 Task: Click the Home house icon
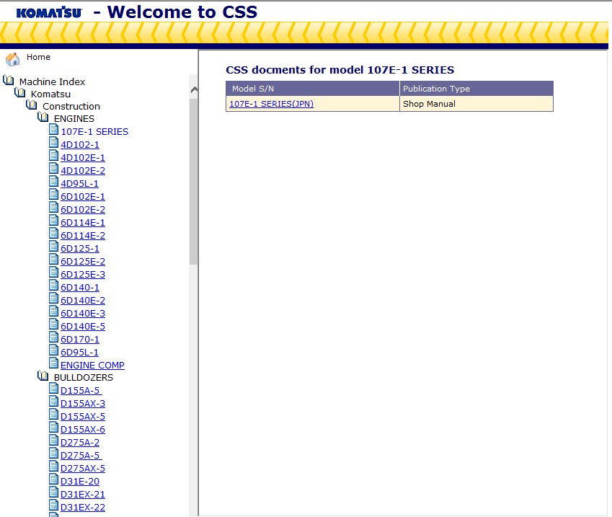click(12, 59)
